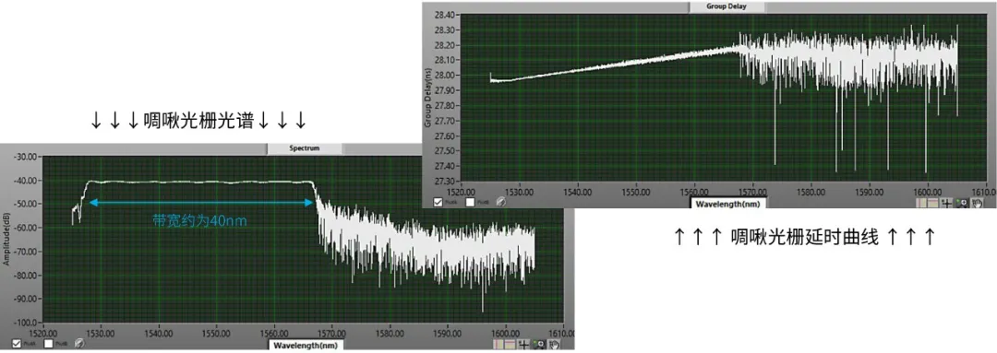Click the Wavelength(nm) label under Group Delay graph
997x353 pixels.
pyautogui.click(x=728, y=205)
